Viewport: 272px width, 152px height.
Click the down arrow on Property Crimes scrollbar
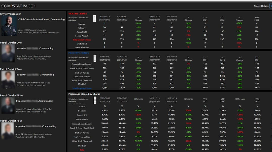click(95, 61)
